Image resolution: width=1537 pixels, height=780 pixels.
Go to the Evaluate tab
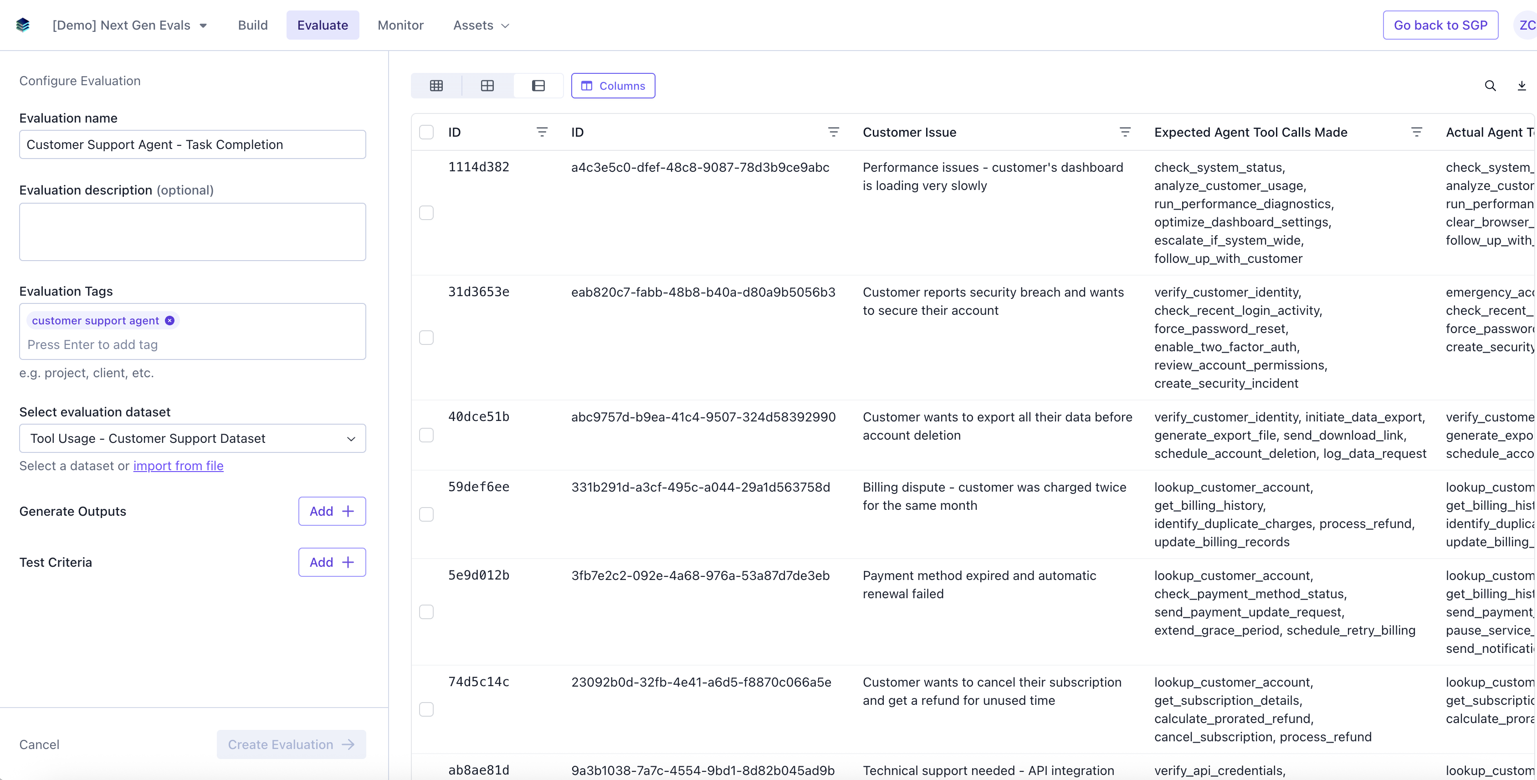tap(322, 25)
